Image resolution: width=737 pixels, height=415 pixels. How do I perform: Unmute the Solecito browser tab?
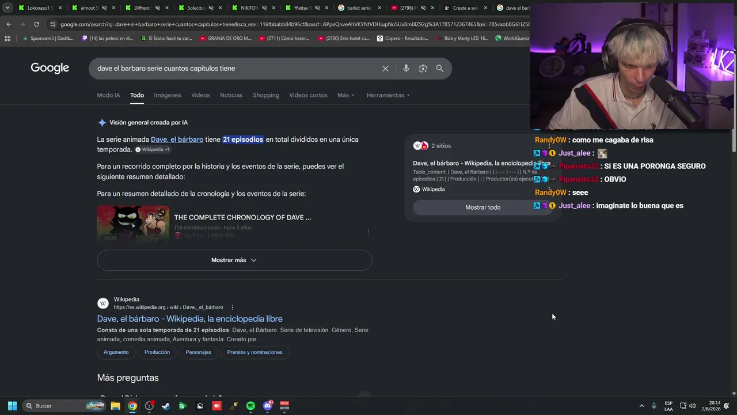pos(211,8)
